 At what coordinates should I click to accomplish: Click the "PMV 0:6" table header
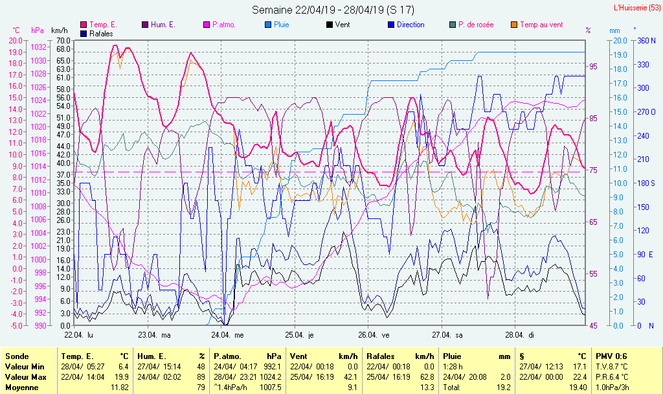[x=611, y=357]
